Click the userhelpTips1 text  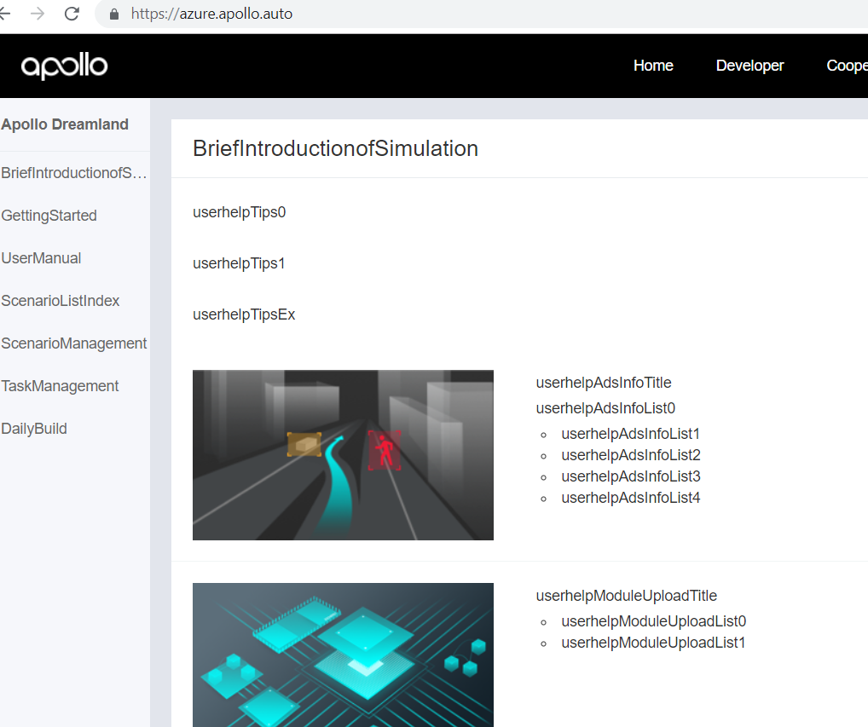[239, 263]
